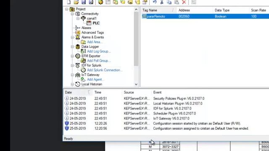The image size is (269, 151).
Task: Select the IoT Gateway icon
Action: pyautogui.click(x=78, y=75)
